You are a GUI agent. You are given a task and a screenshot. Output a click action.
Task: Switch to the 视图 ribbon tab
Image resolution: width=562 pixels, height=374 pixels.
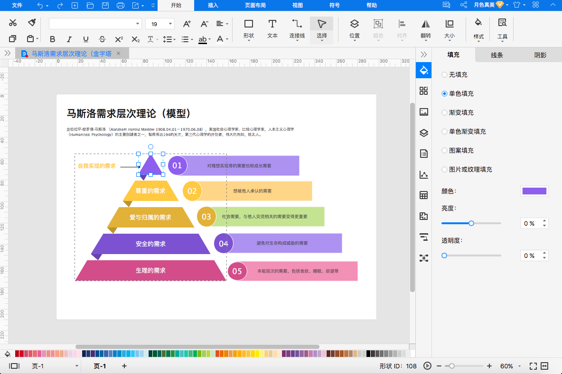tap(298, 5)
